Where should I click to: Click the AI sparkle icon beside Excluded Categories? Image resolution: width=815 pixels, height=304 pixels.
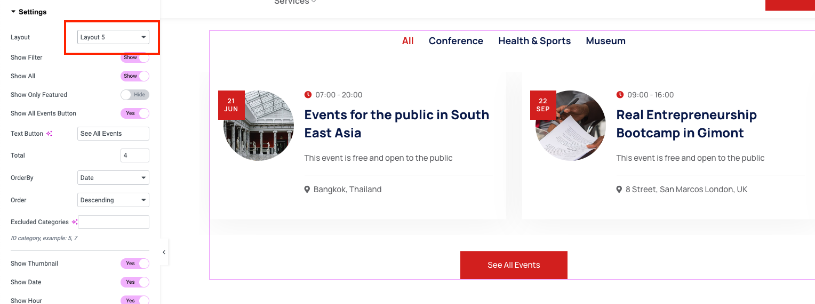75,222
